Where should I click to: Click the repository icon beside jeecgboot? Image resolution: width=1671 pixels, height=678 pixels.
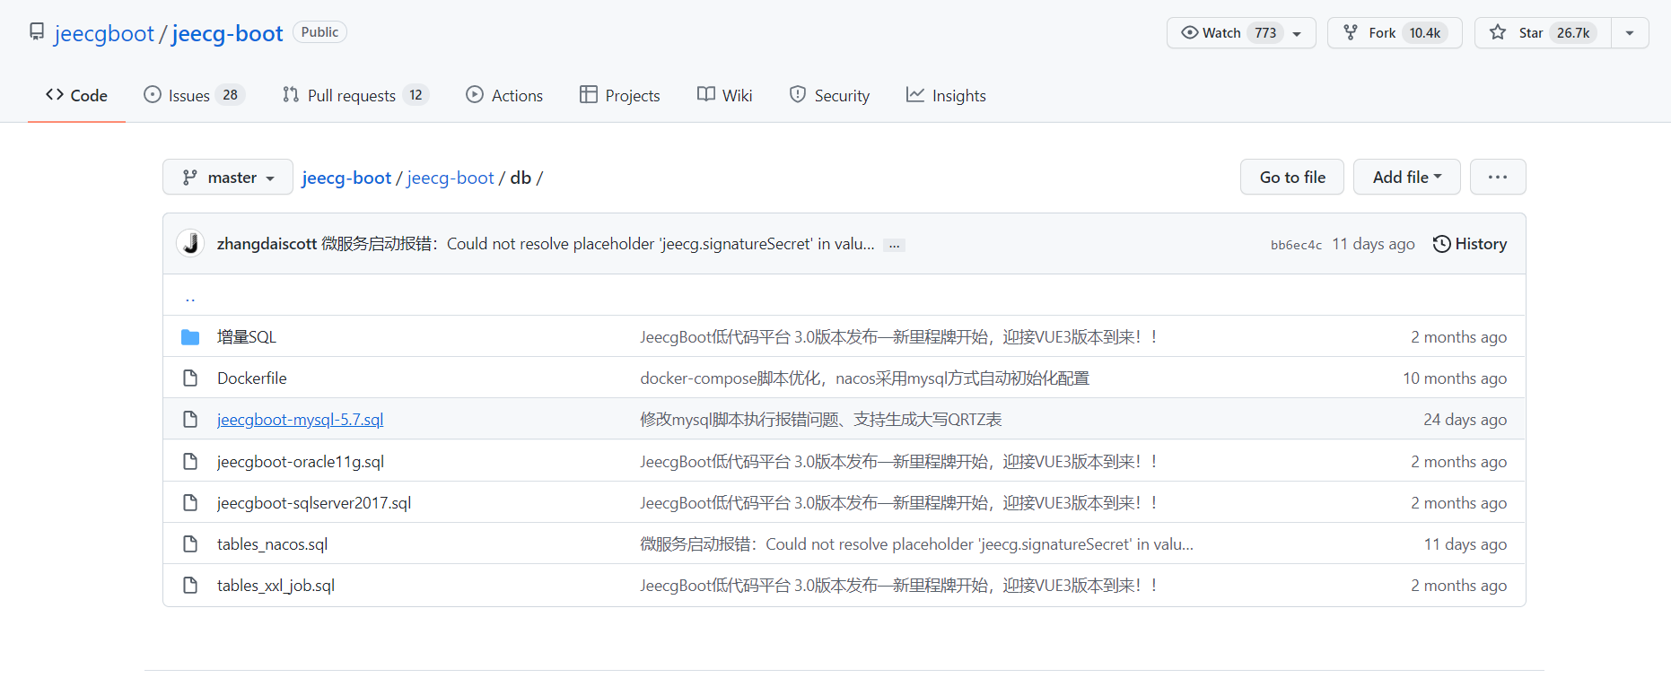pyautogui.click(x=37, y=32)
